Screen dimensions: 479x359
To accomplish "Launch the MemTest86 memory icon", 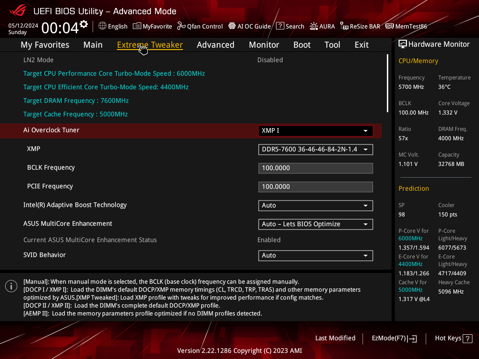I will pos(390,26).
